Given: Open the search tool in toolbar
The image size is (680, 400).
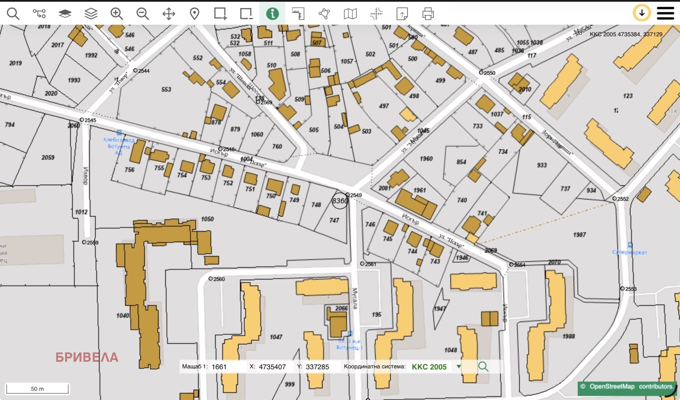Looking at the screenshot, I should [13, 14].
